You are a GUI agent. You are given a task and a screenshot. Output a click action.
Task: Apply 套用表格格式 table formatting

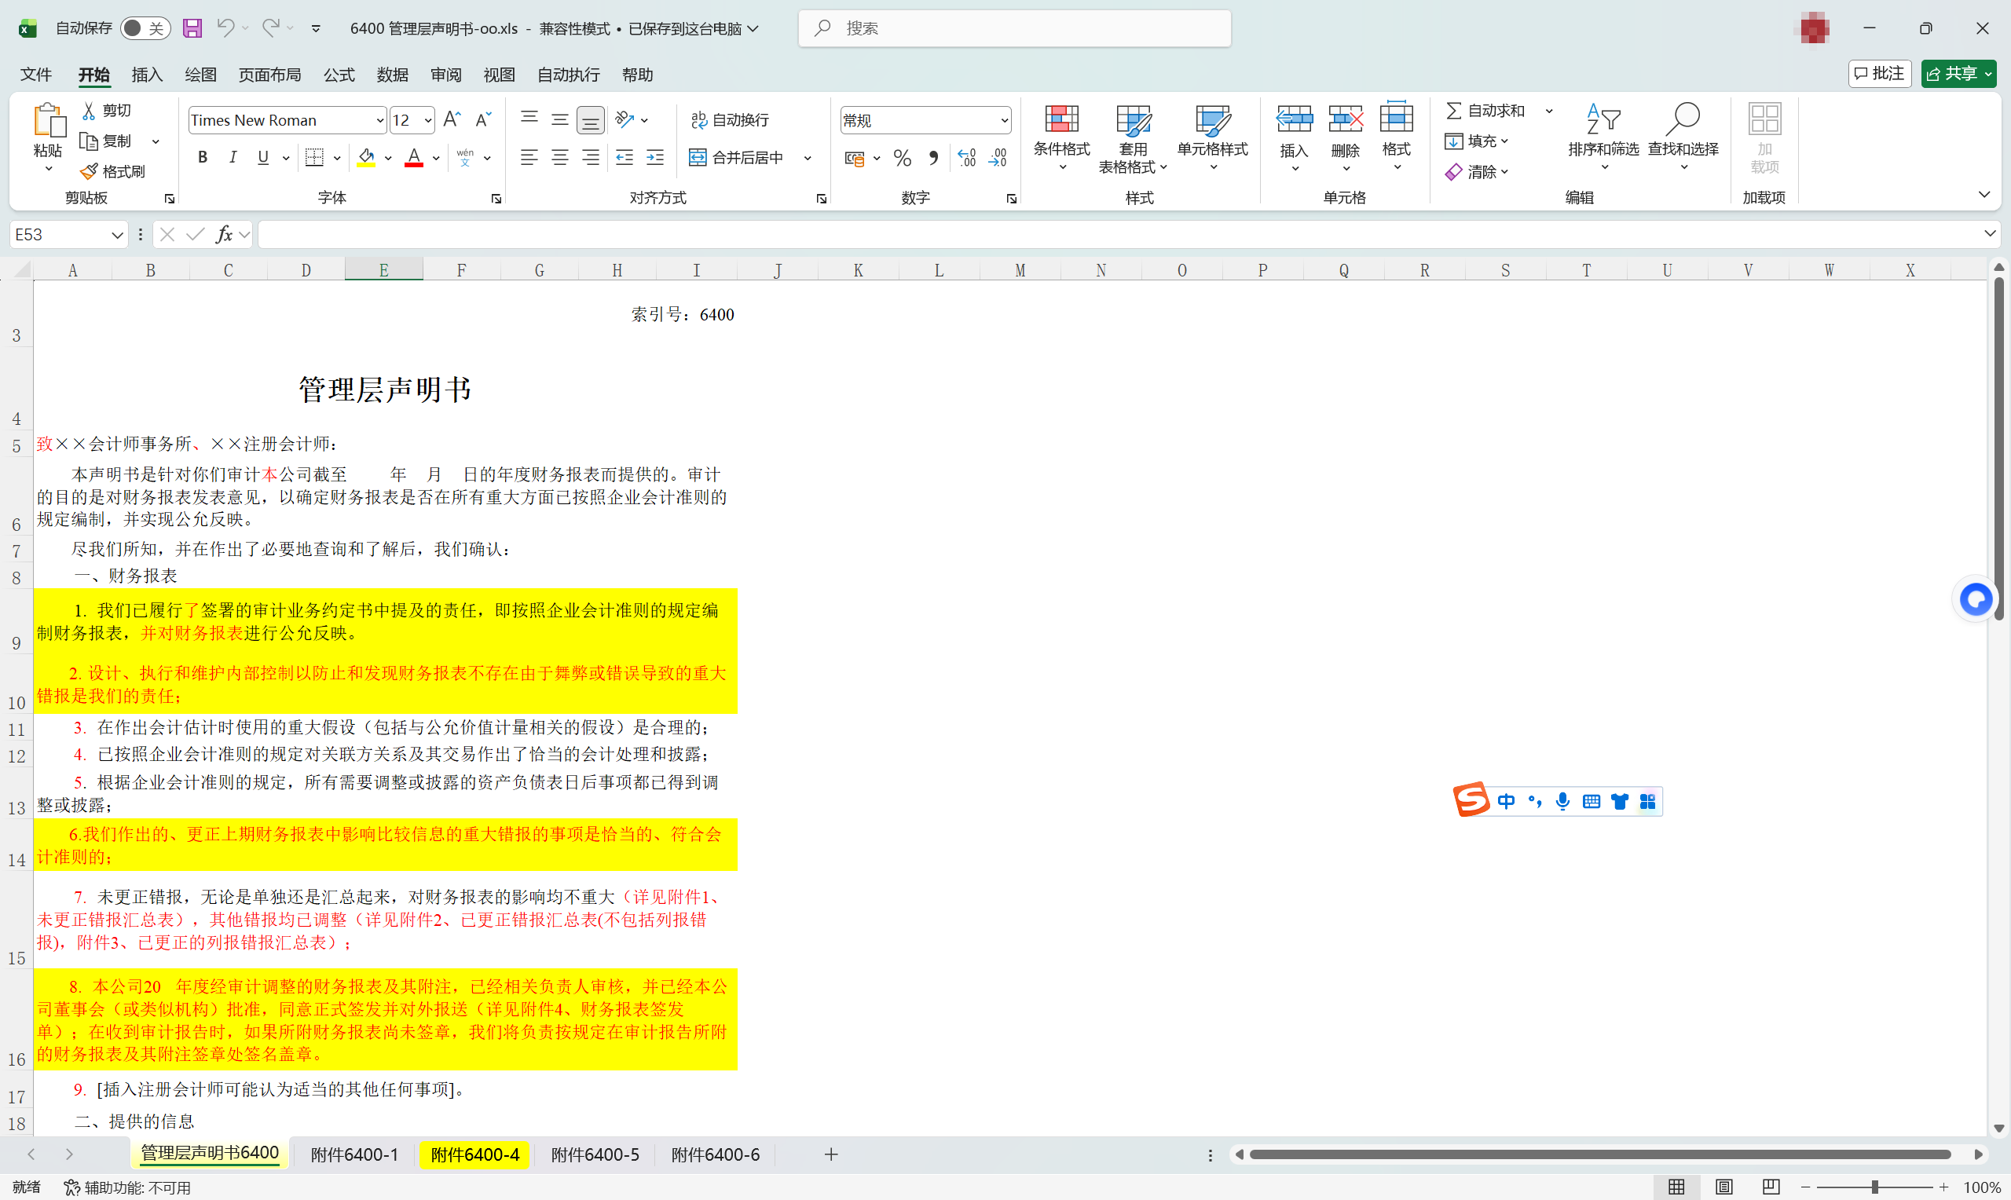[1133, 137]
